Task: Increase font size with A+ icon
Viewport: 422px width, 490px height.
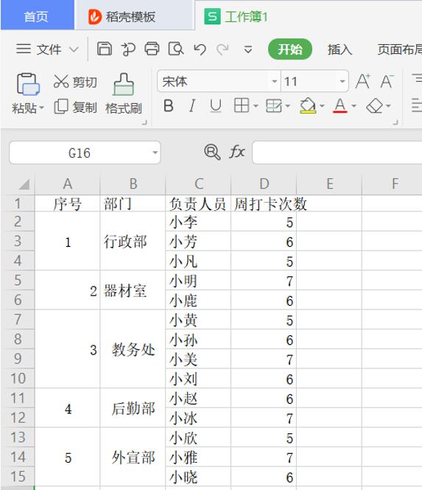Action: (363, 81)
